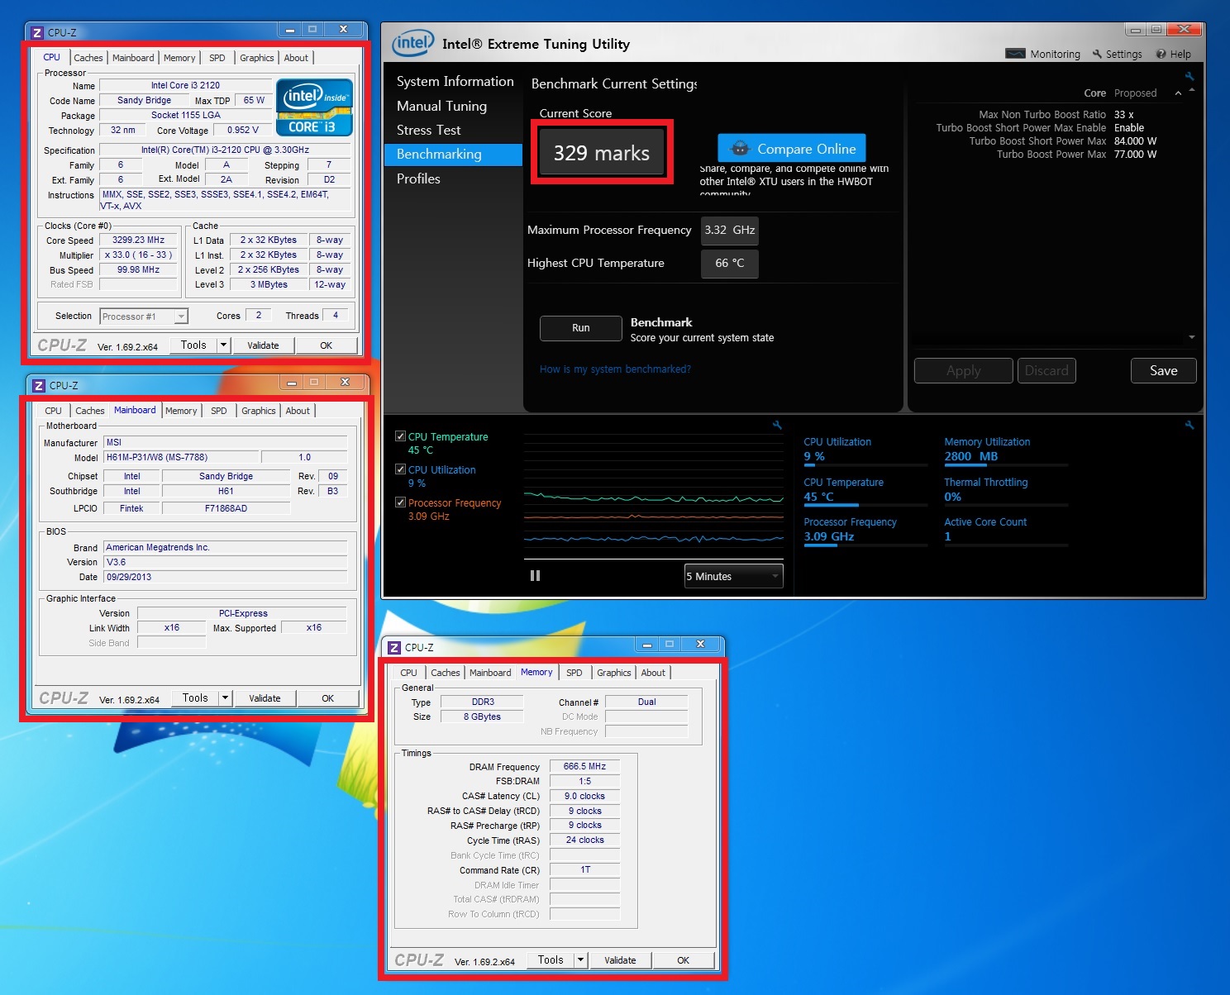
Task: Click the 329 marks score box
Action: [602, 153]
